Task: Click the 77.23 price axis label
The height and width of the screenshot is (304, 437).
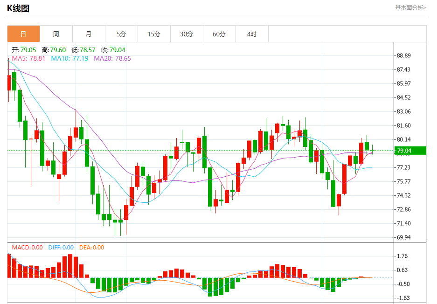Action: (403, 167)
